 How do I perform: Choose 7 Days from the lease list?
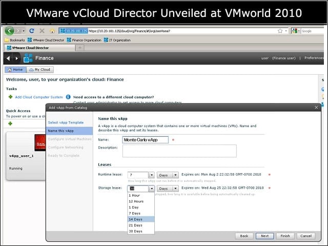pos(141,213)
